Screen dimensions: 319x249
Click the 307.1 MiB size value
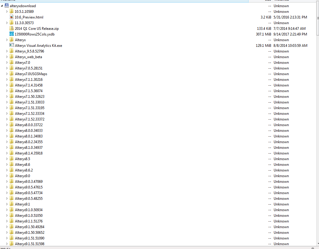click(263, 34)
